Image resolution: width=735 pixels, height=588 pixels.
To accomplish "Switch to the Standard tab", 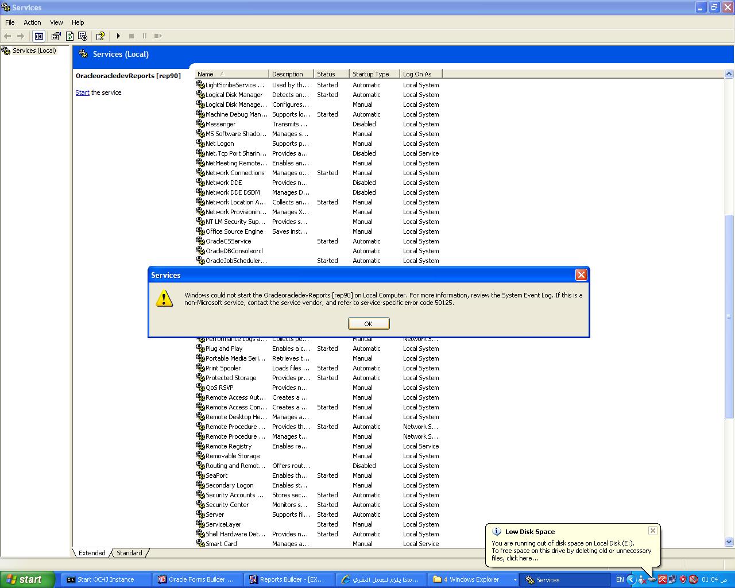I will [x=129, y=553].
